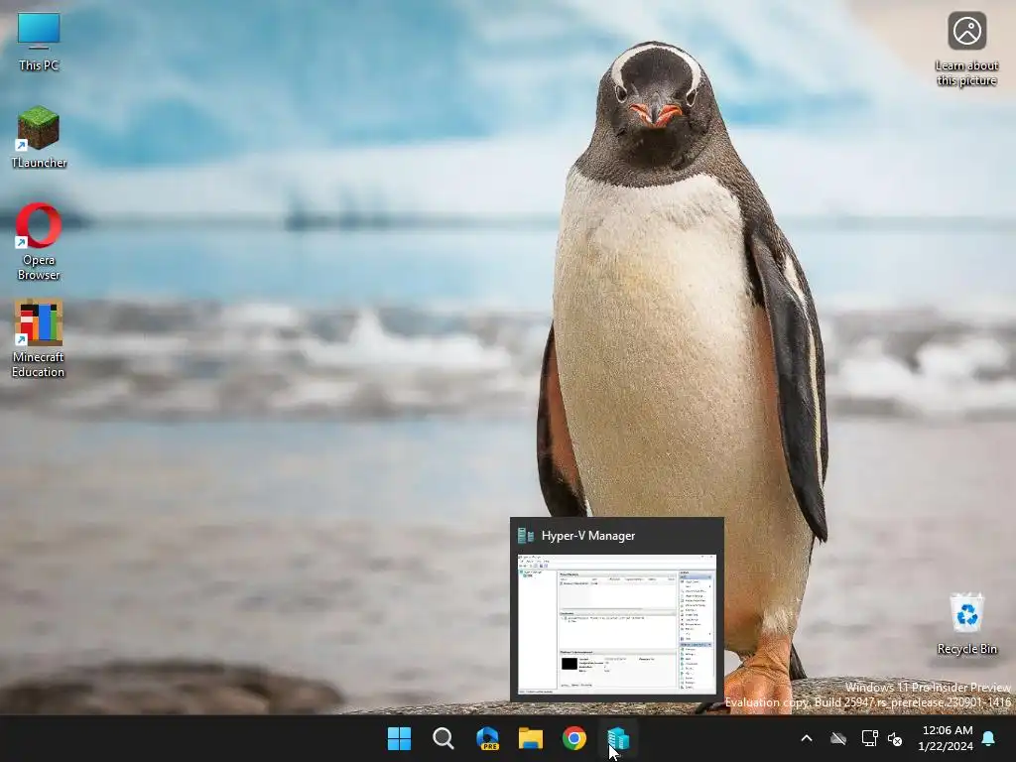Screen dimensions: 1016x762
Task: Click the Hyper-V Manager preview title
Action: click(587, 536)
